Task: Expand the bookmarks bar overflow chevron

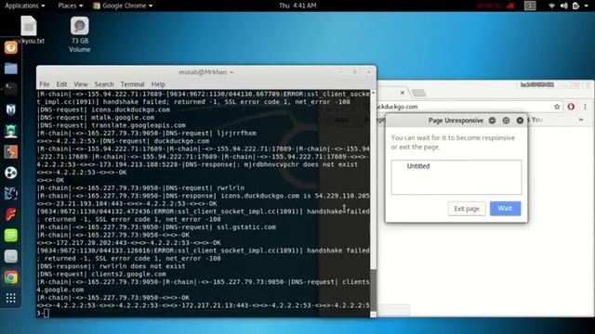Action: (580, 120)
